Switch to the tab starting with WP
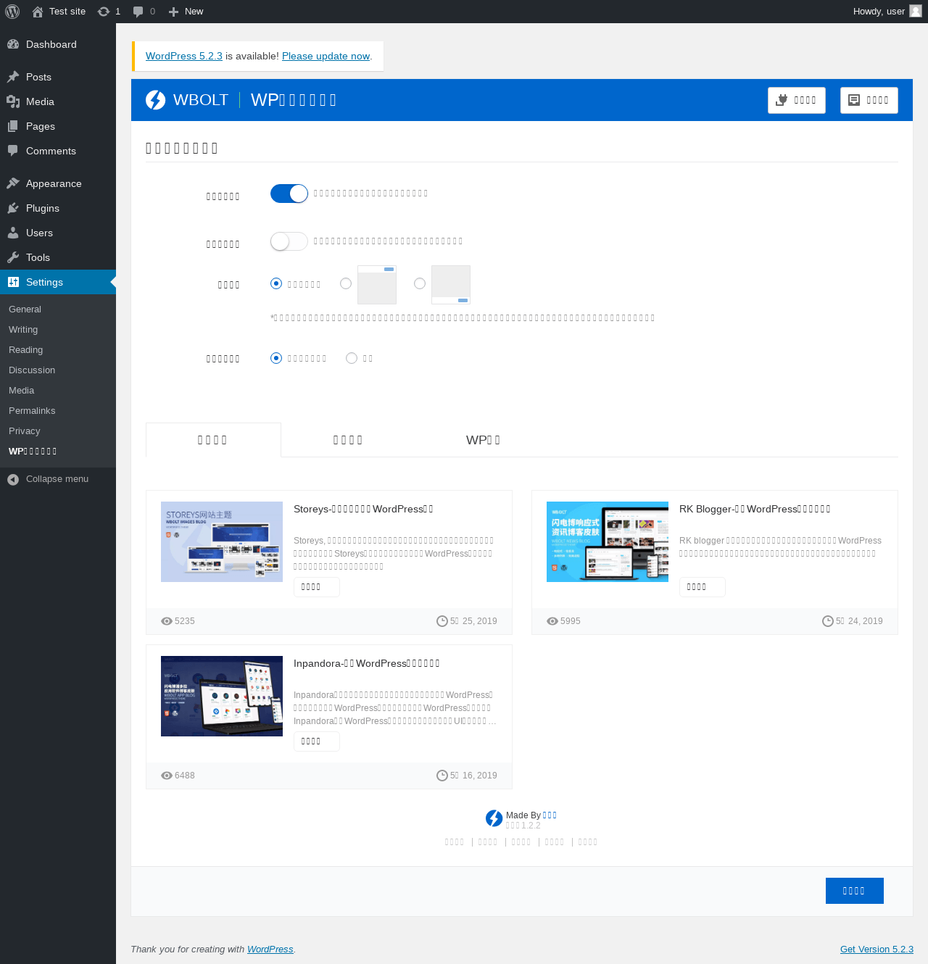Viewport: 928px width, 964px height. click(x=484, y=440)
